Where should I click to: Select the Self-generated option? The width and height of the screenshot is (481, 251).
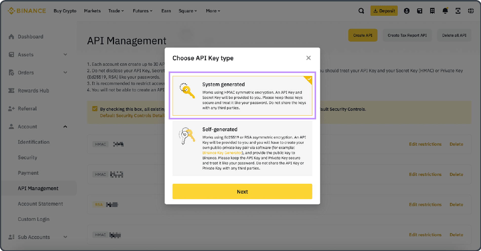[242, 148]
